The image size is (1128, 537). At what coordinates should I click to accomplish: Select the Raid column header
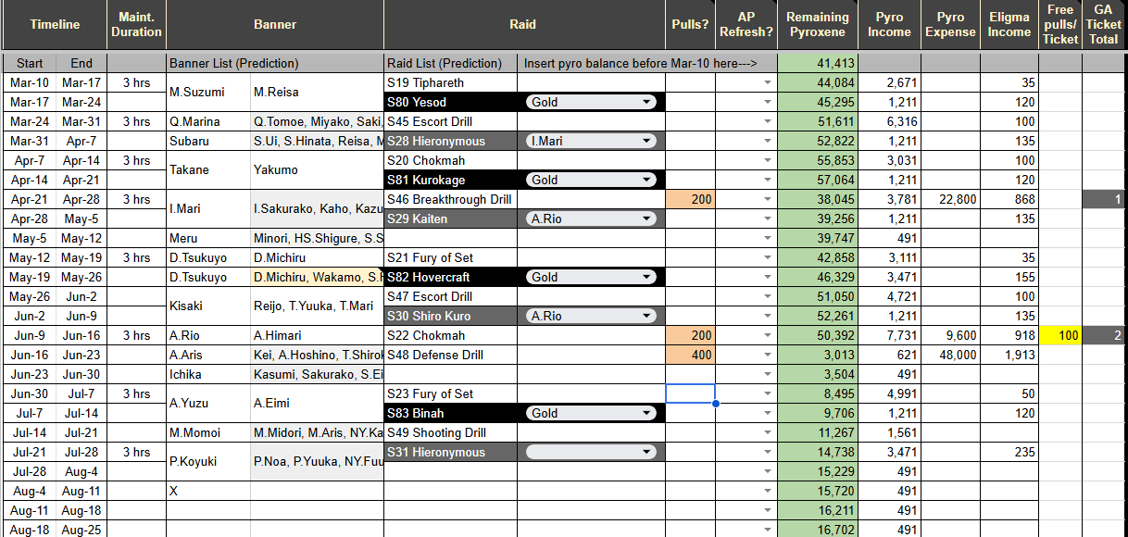tap(523, 25)
